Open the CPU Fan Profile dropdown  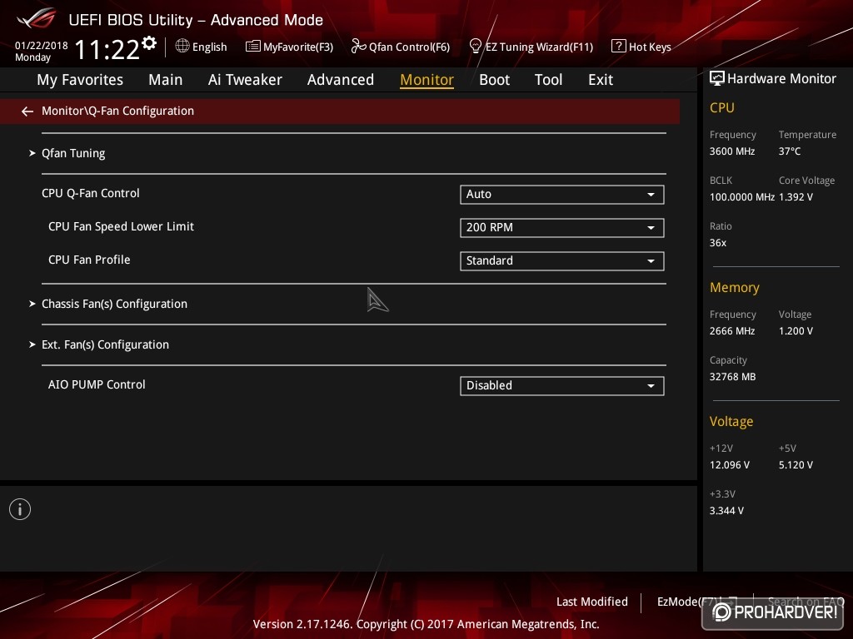[x=562, y=260]
